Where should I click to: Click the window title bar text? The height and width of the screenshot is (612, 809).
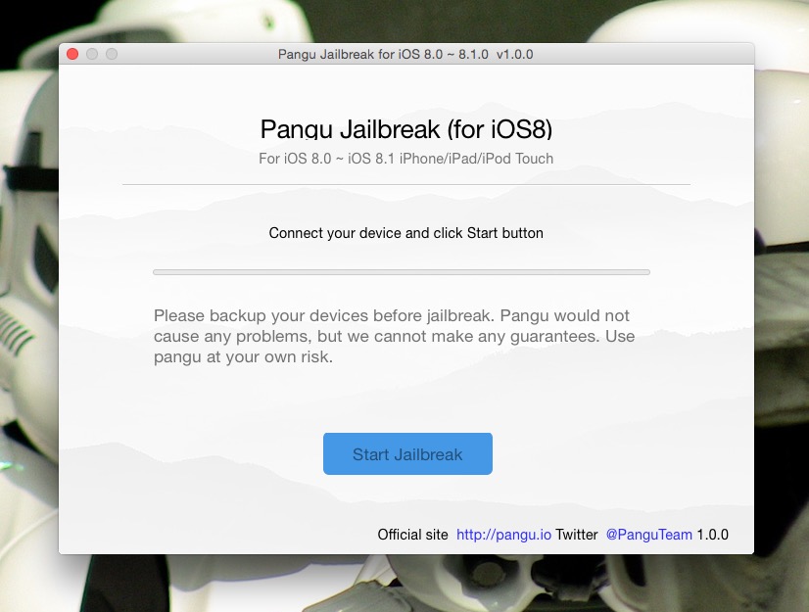405,54
